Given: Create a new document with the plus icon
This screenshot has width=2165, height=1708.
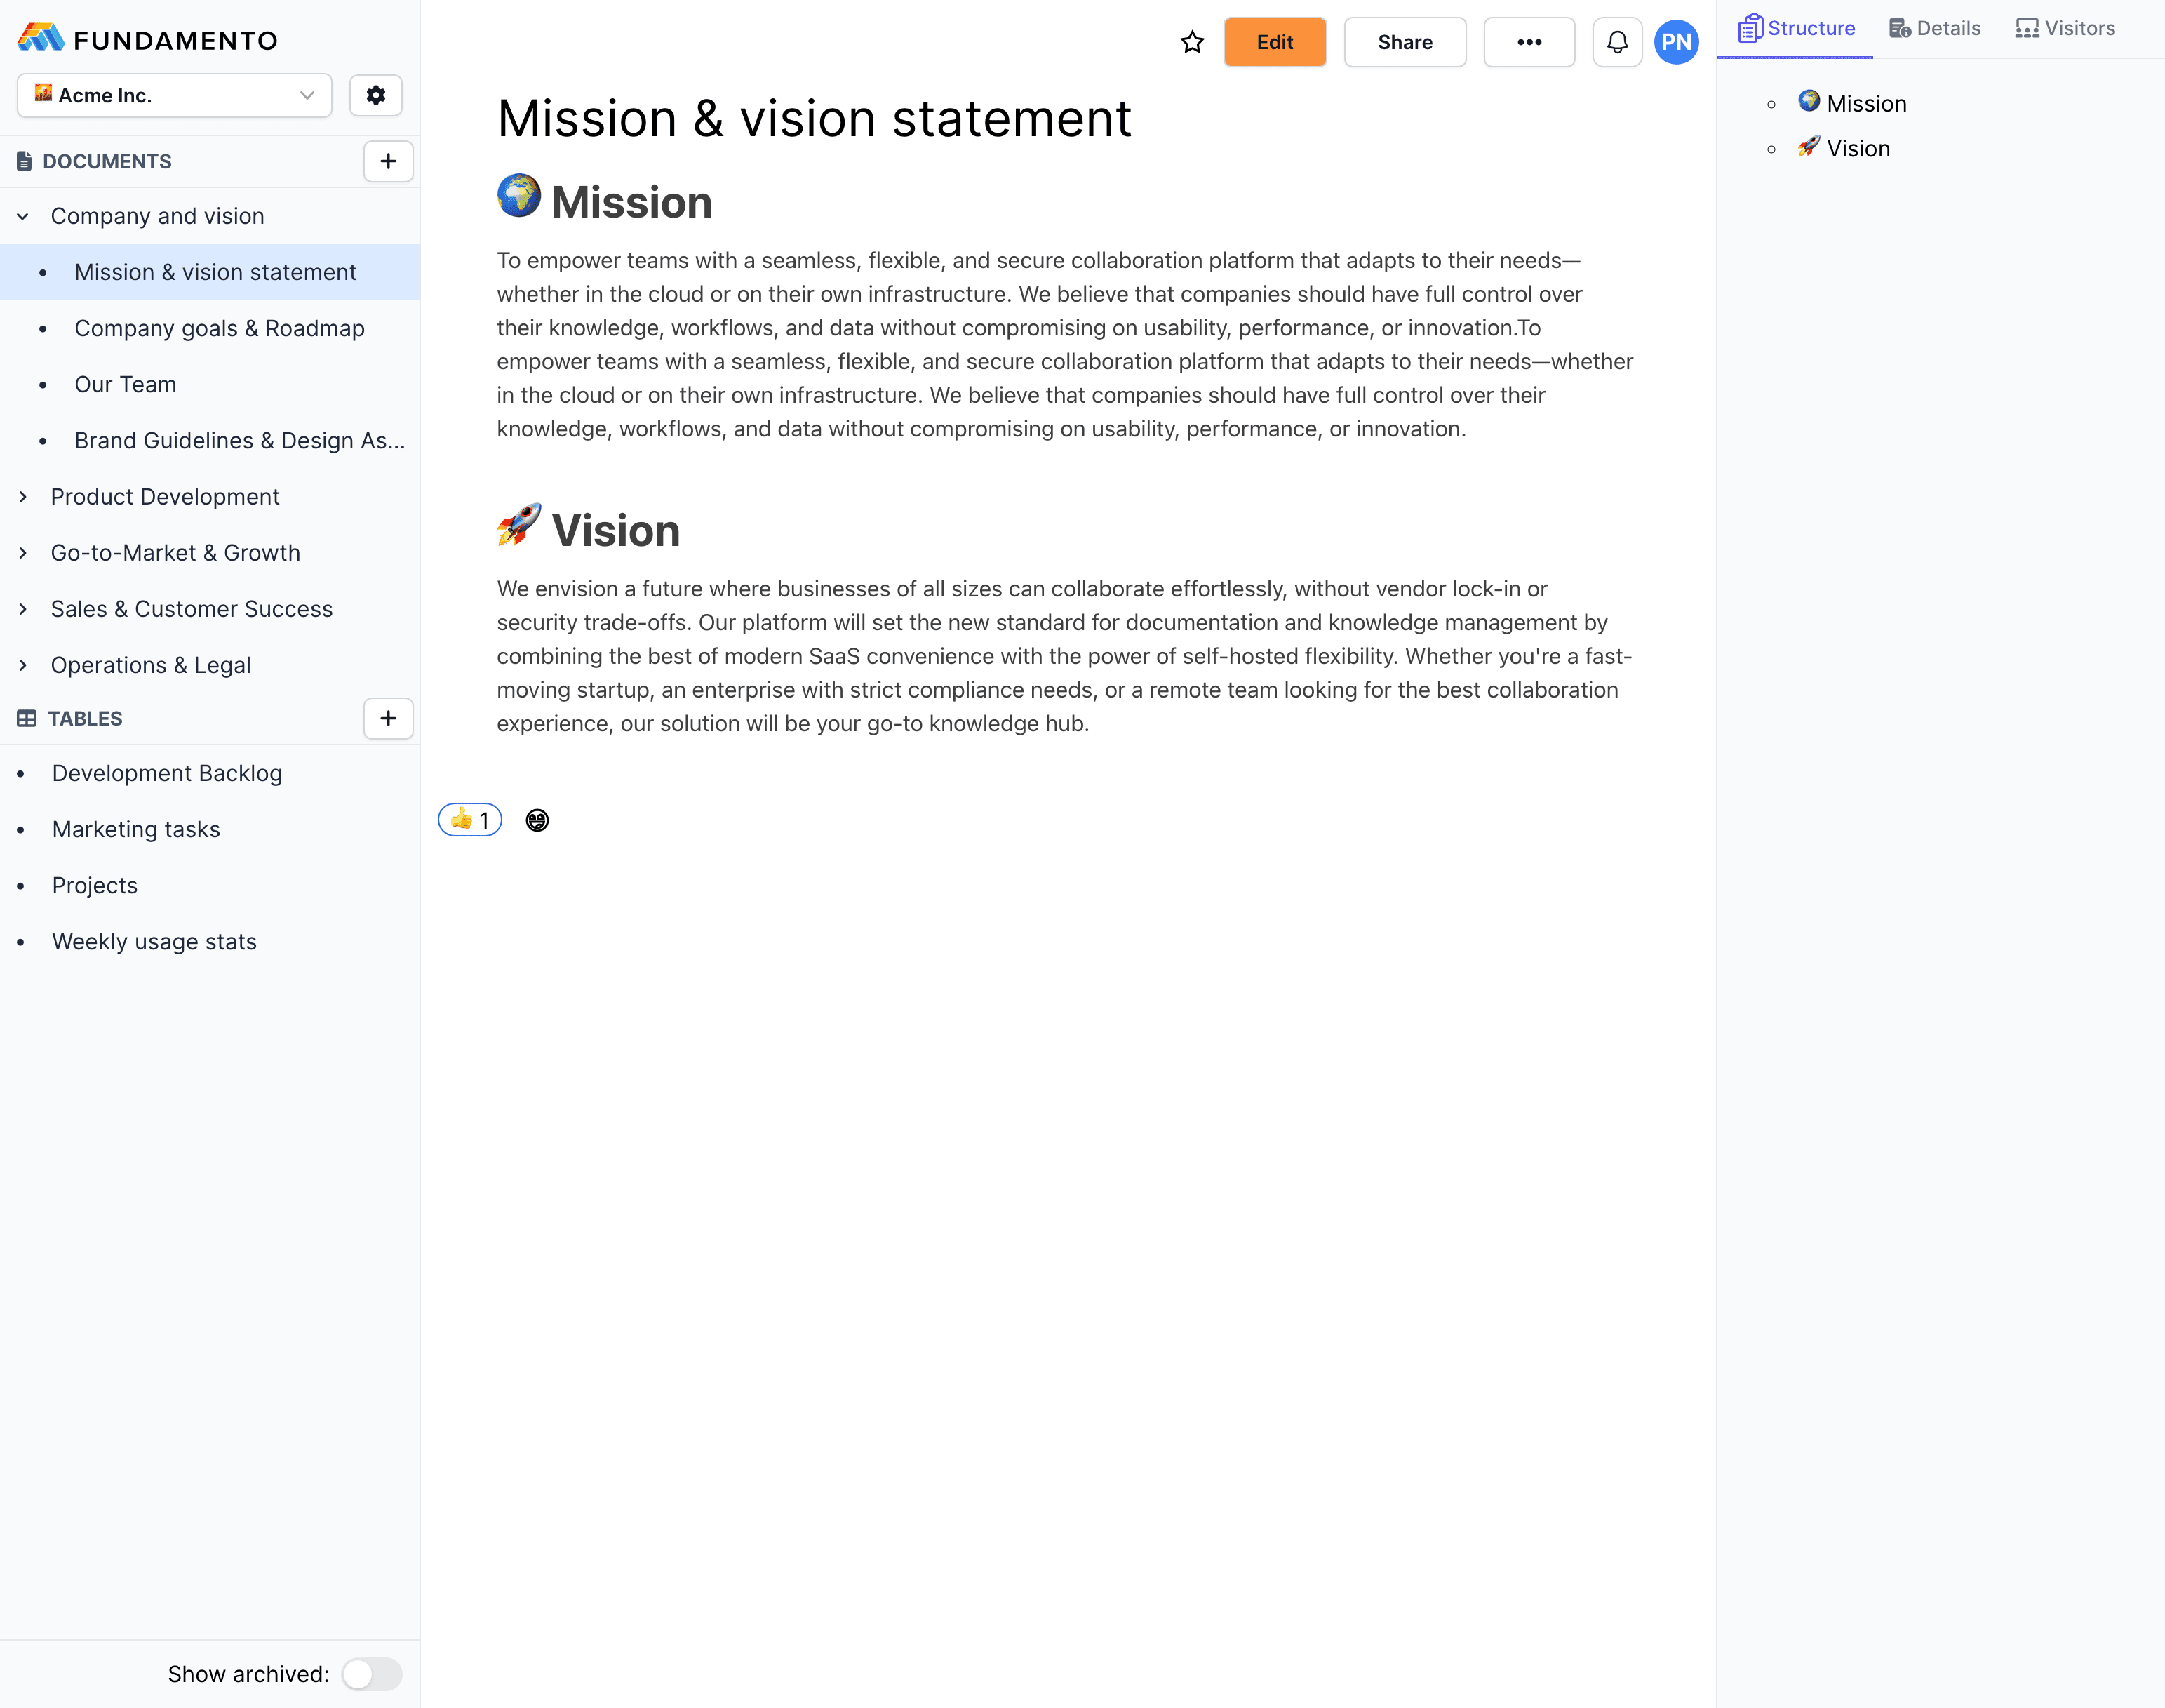Looking at the screenshot, I should pyautogui.click(x=388, y=161).
